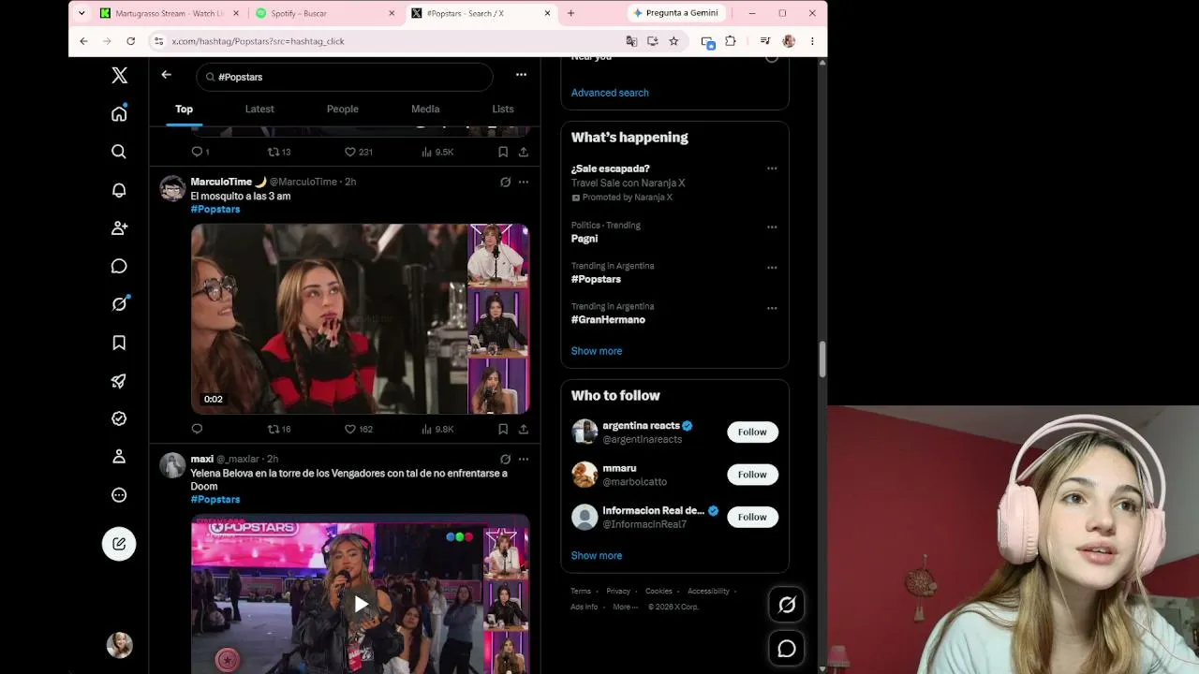The height and width of the screenshot is (674, 1199).
Task: Go back using the arrow beside search
Action: [166, 75]
